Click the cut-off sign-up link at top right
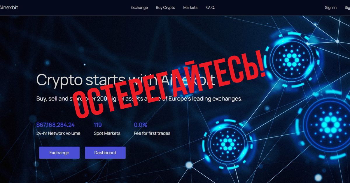The width and height of the screenshot is (350, 183). tap(347, 8)
